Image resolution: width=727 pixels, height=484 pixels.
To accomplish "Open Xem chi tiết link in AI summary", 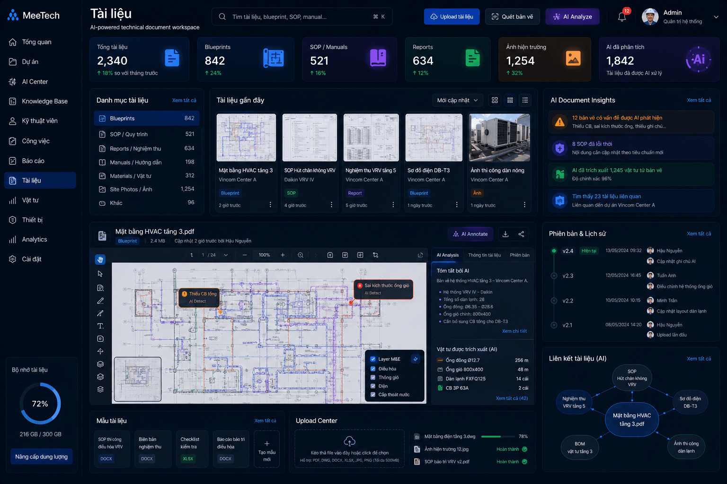I will click(x=514, y=331).
